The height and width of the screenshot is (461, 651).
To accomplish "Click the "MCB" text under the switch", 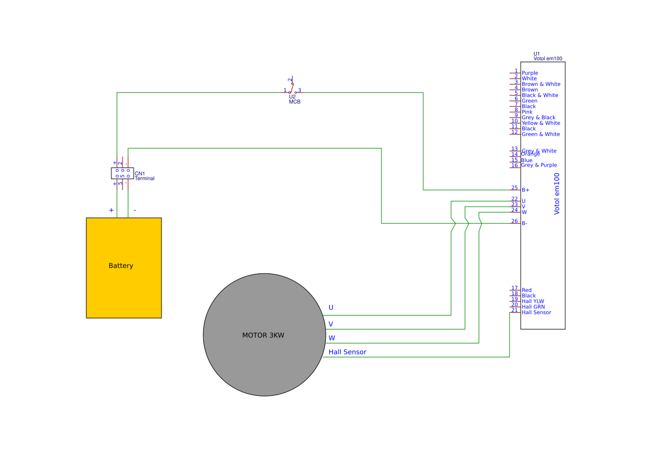I will (x=295, y=102).
